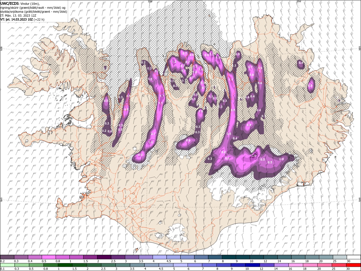Choose the lavender 4 snow-scale swatch
Viewport: 361px width, 271px height.
(x=160, y=257)
